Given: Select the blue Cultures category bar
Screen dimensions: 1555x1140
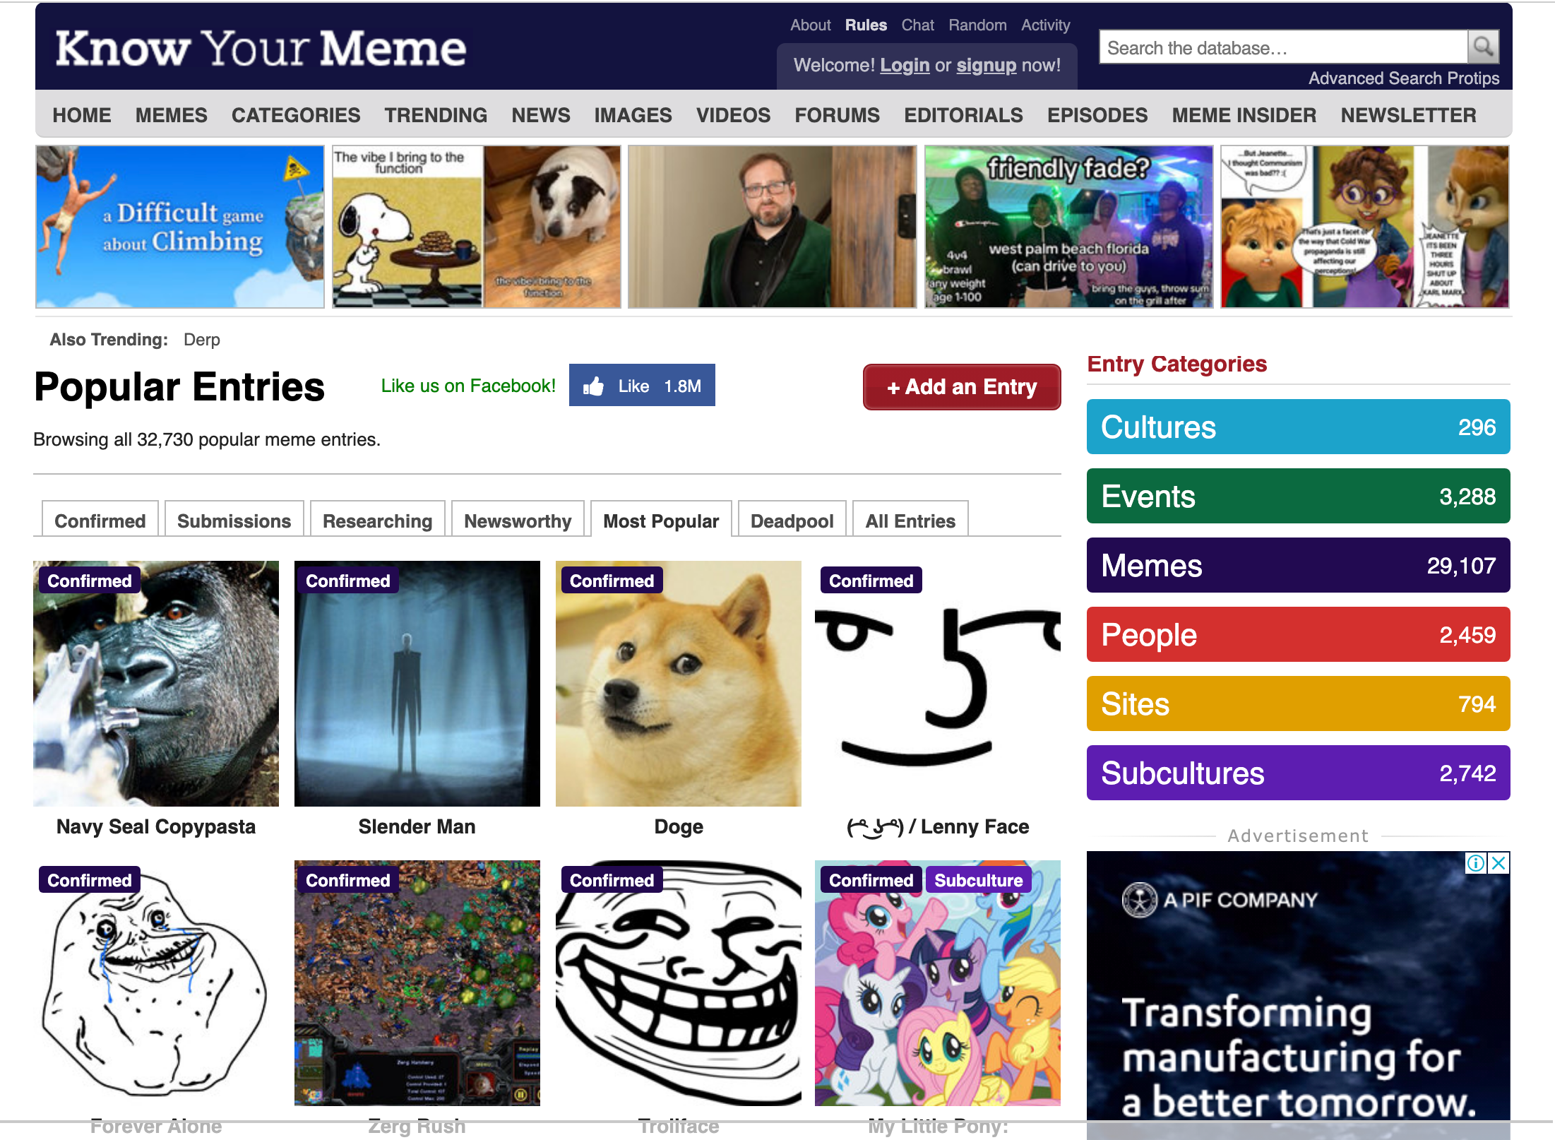Looking at the screenshot, I should 1298,427.
